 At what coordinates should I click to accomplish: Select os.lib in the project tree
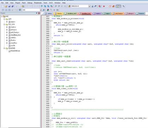13,45
